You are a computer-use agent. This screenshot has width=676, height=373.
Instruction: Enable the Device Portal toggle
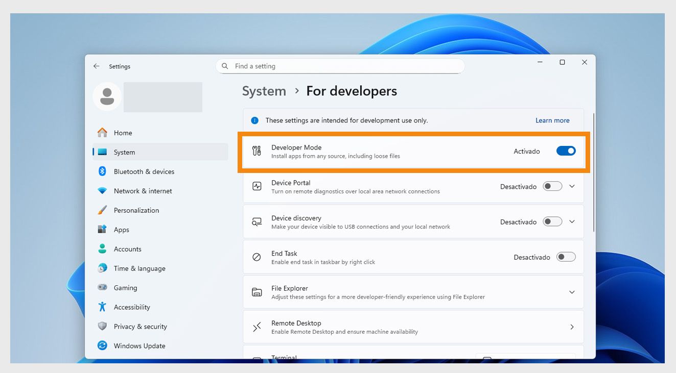552,186
